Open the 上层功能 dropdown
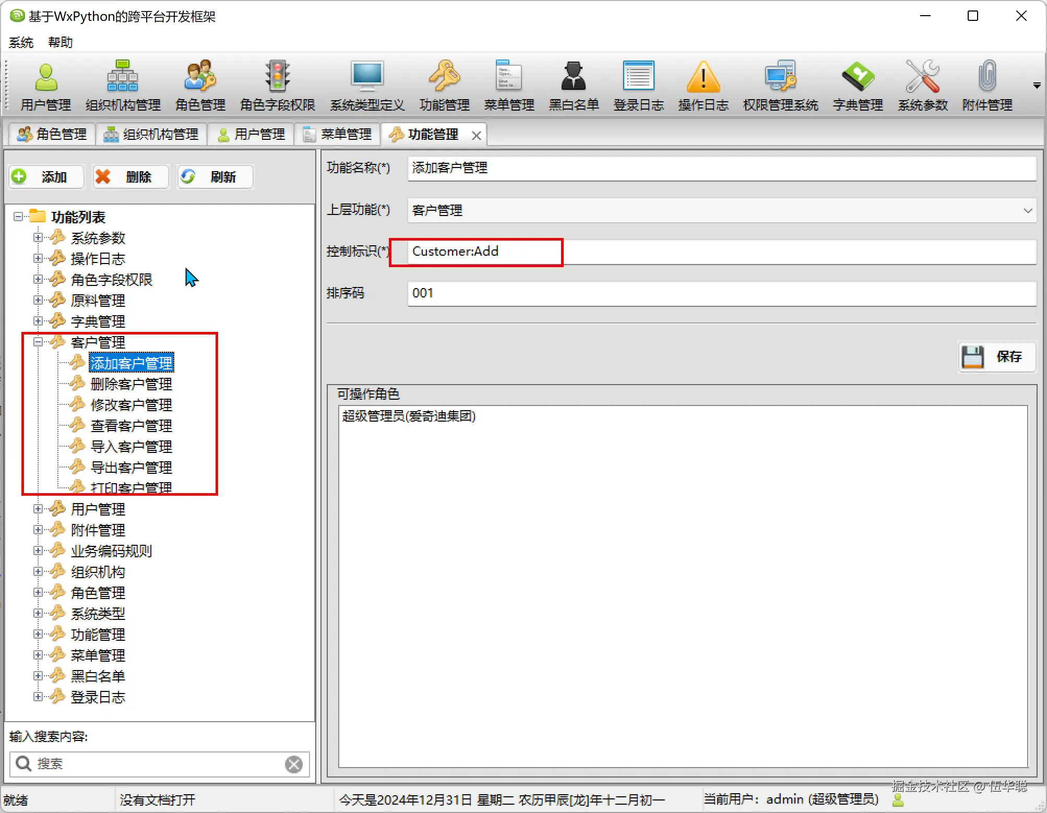Screen dimensions: 1047x813 [1027, 211]
